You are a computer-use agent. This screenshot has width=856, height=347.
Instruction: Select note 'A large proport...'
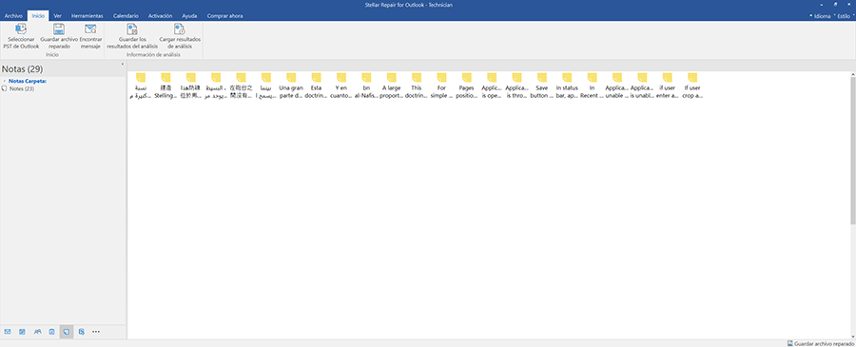(x=392, y=86)
